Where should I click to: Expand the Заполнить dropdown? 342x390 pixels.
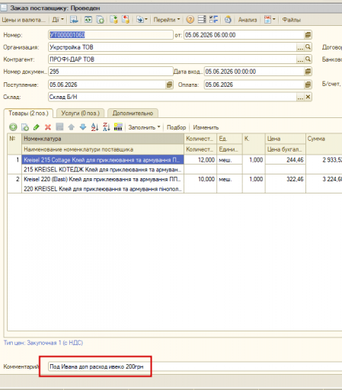click(x=144, y=127)
